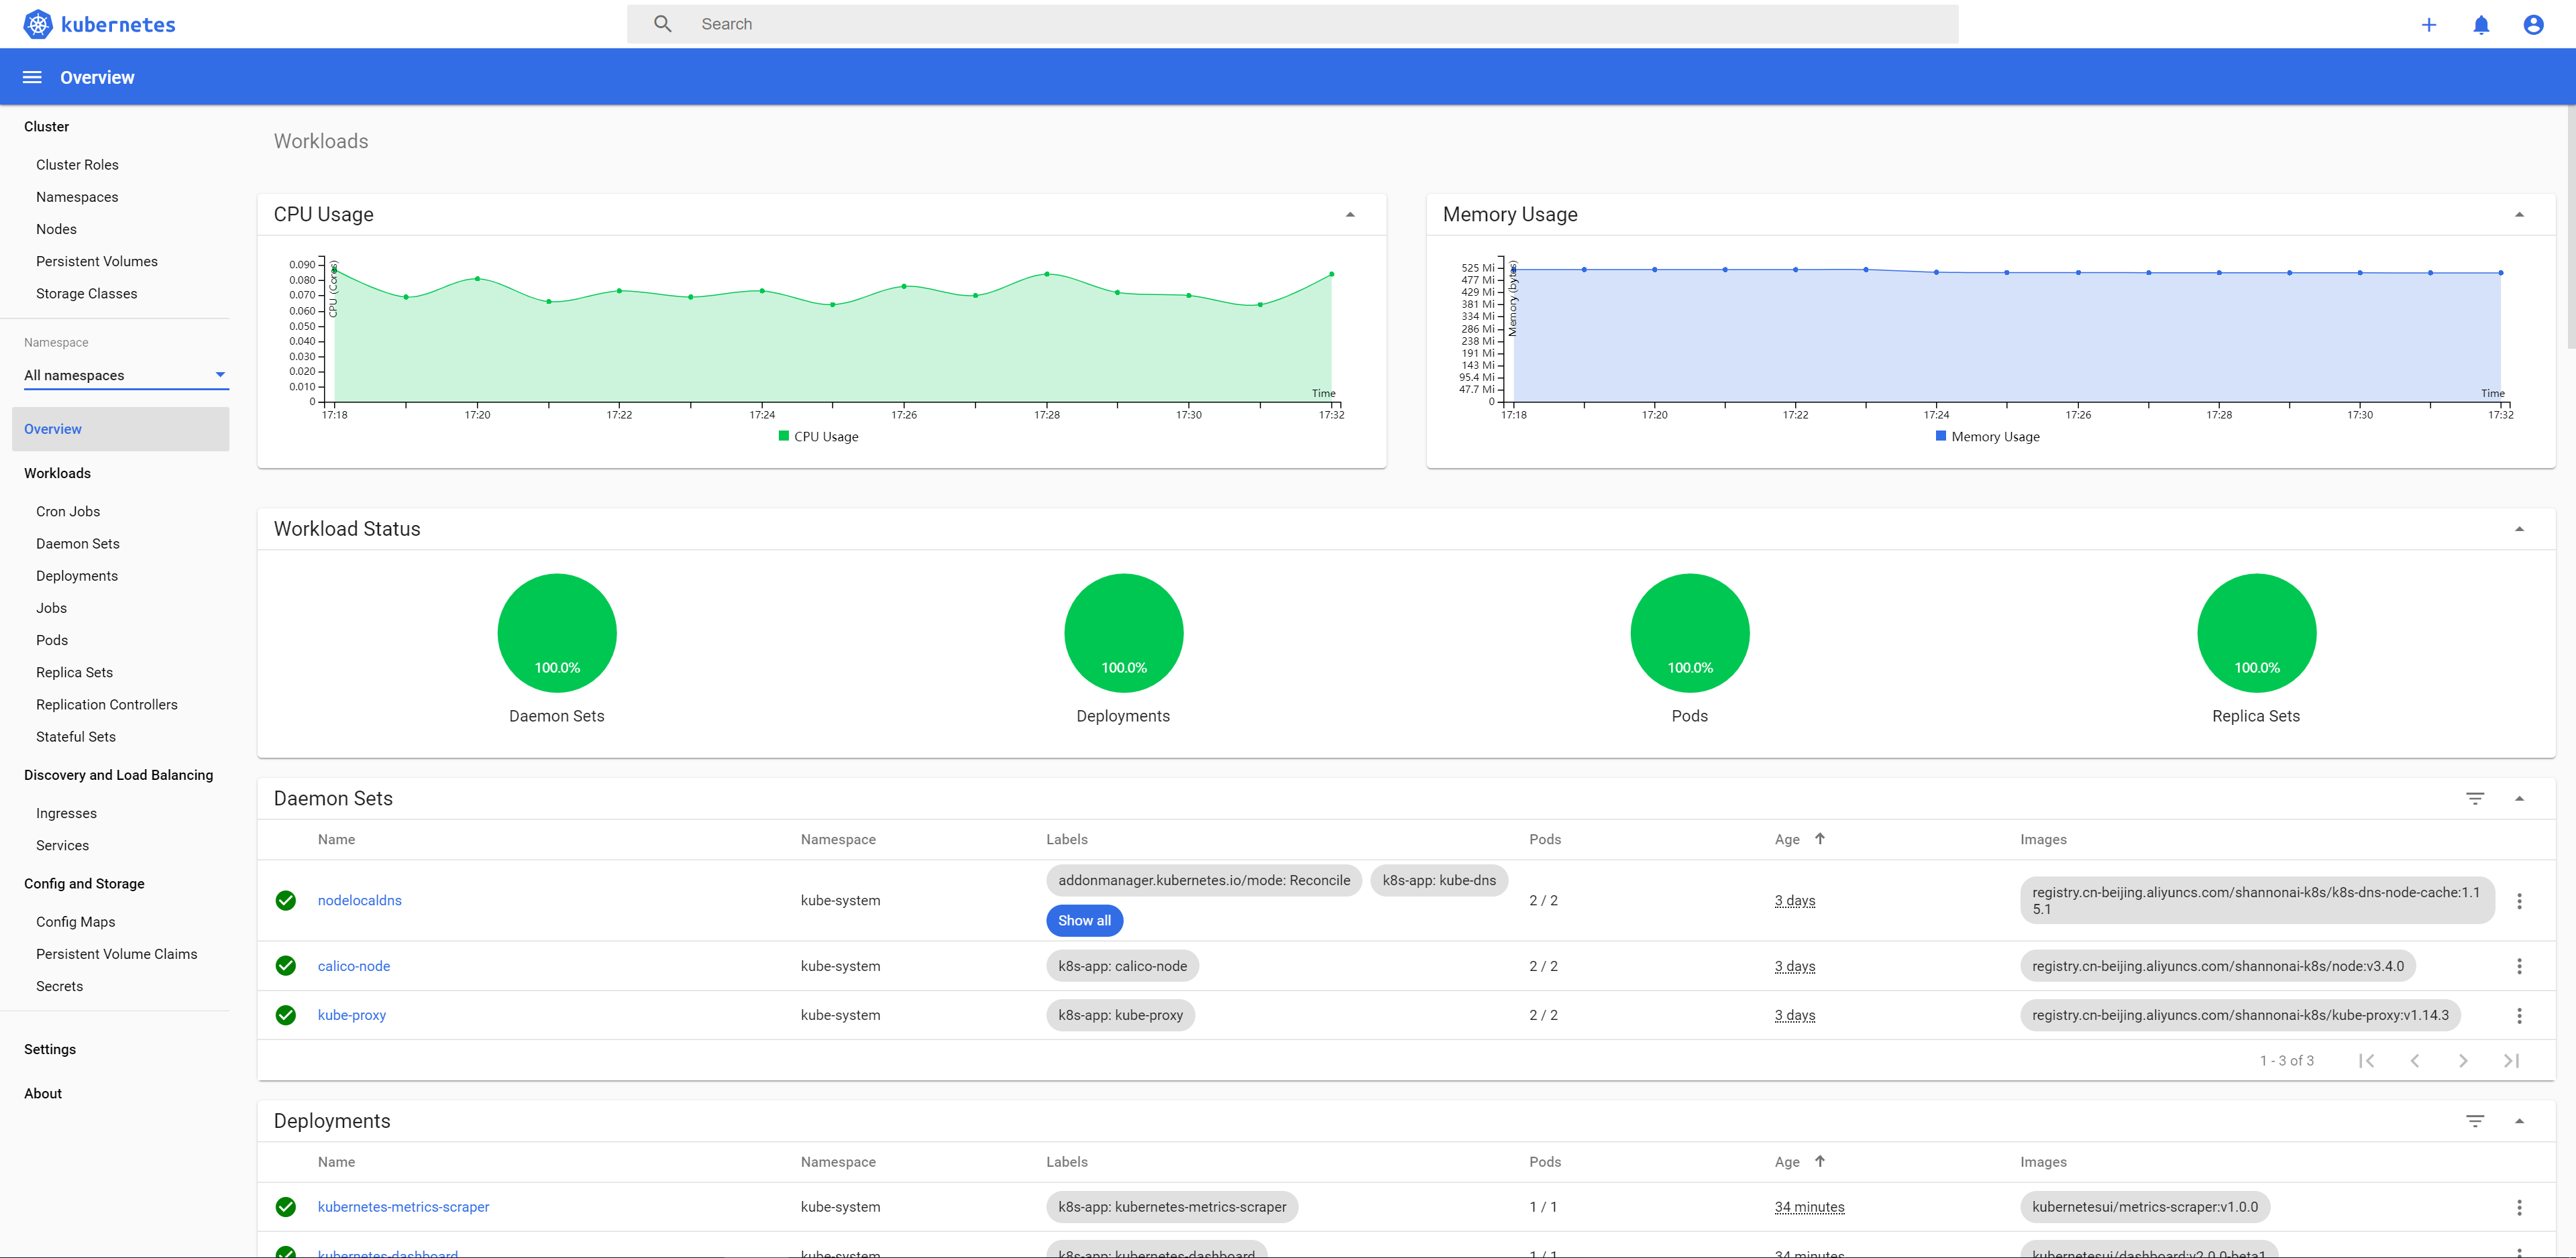Click the search magnifier icon
2576x1258 pixels.
(662, 24)
